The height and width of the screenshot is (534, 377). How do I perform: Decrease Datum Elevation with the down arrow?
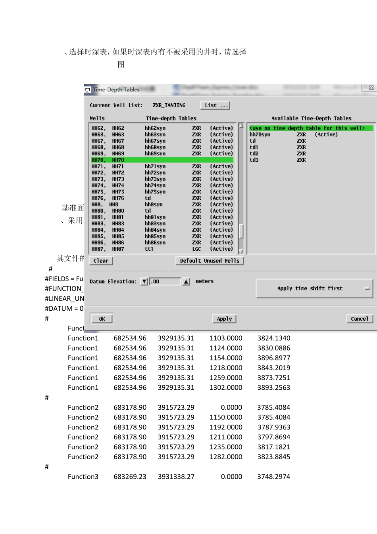tap(144, 282)
